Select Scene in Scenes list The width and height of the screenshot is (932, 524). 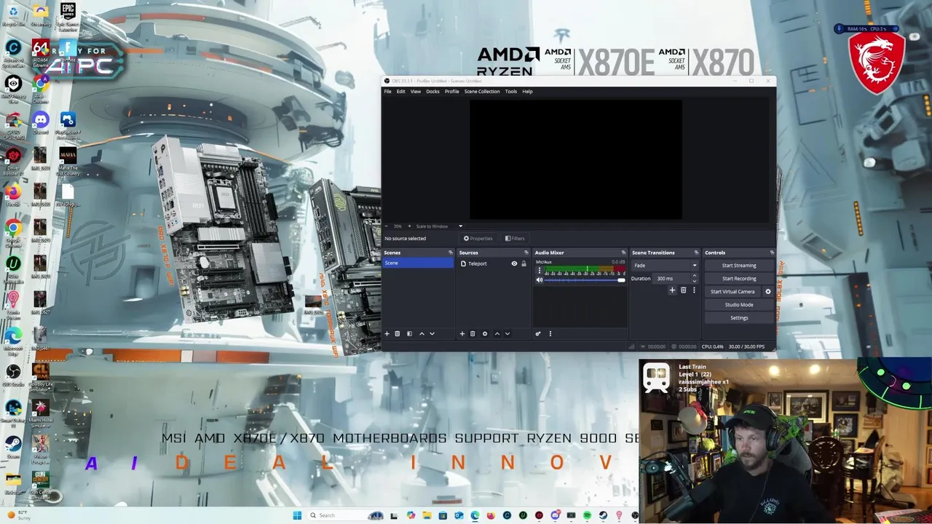coord(418,263)
